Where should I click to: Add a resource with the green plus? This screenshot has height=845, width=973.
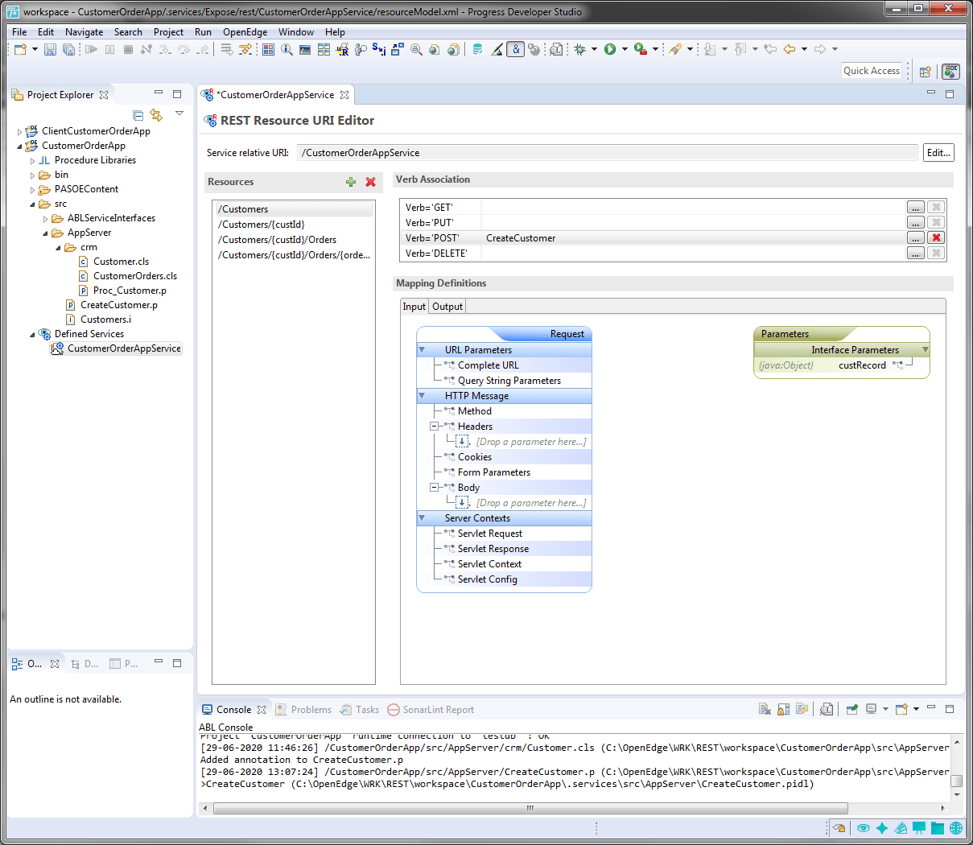click(x=351, y=182)
